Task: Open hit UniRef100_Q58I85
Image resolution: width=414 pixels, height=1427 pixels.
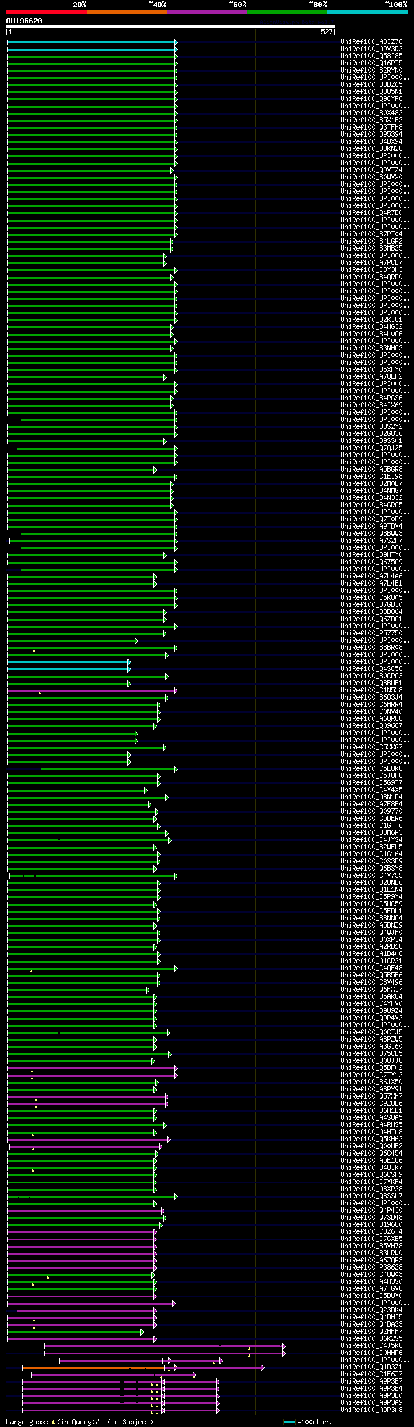Action: point(371,56)
